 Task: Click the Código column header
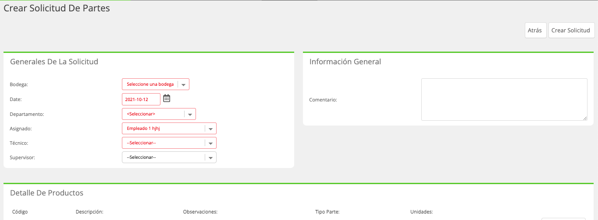pyautogui.click(x=20, y=212)
